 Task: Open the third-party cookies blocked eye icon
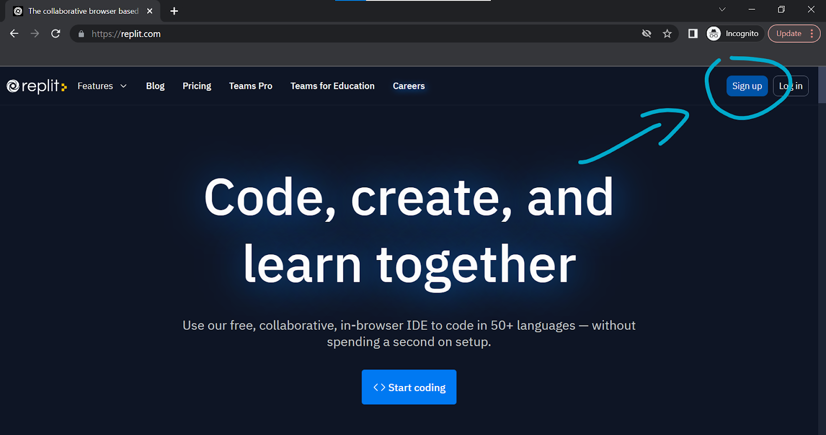tap(646, 34)
